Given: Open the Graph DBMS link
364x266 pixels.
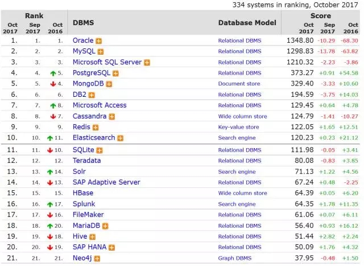Looking at the screenshot, I should (x=235, y=259).
